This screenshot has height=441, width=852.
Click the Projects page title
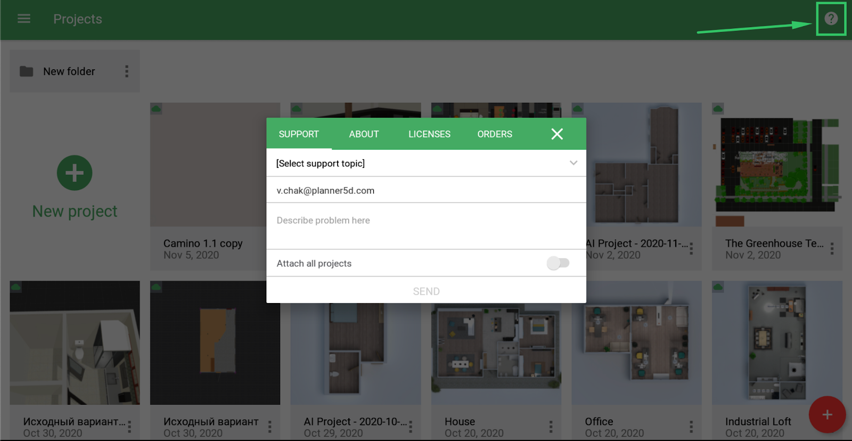(78, 19)
